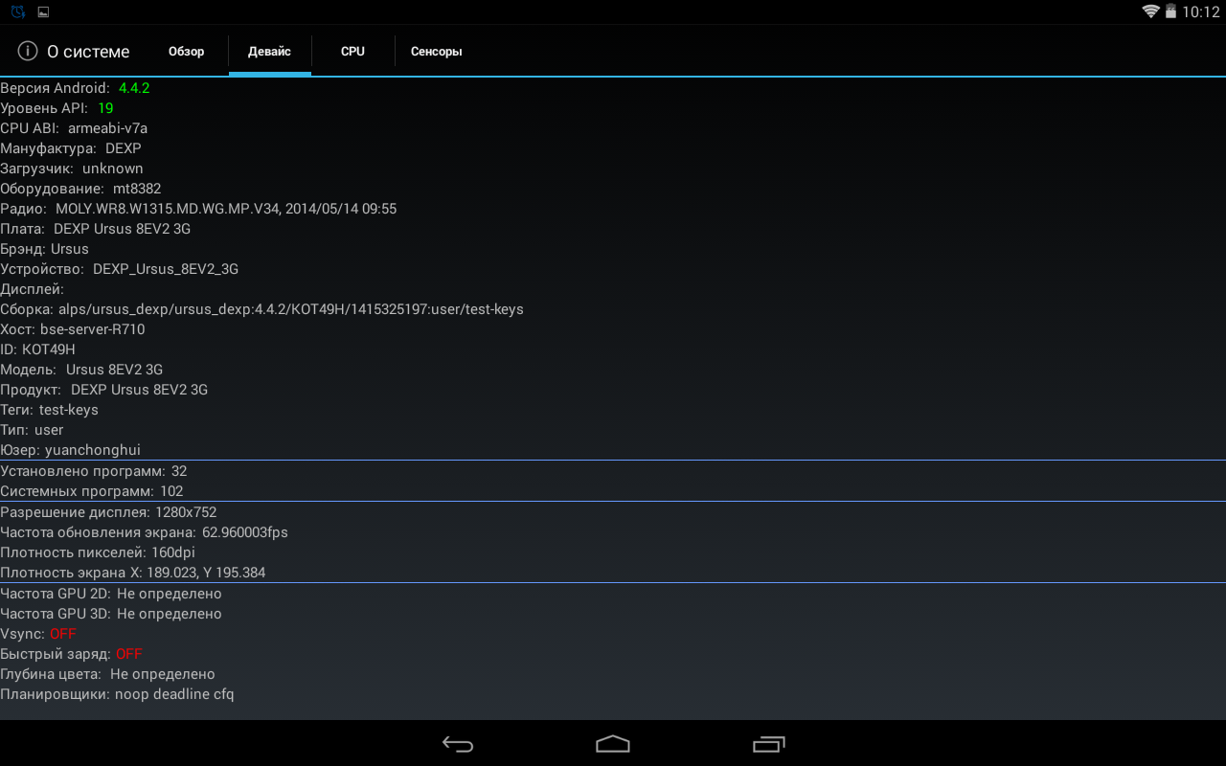The height and width of the screenshot is (766, 1226).
Task: Tap the clock showing 10:12
Action: [x=1200, y=11]
